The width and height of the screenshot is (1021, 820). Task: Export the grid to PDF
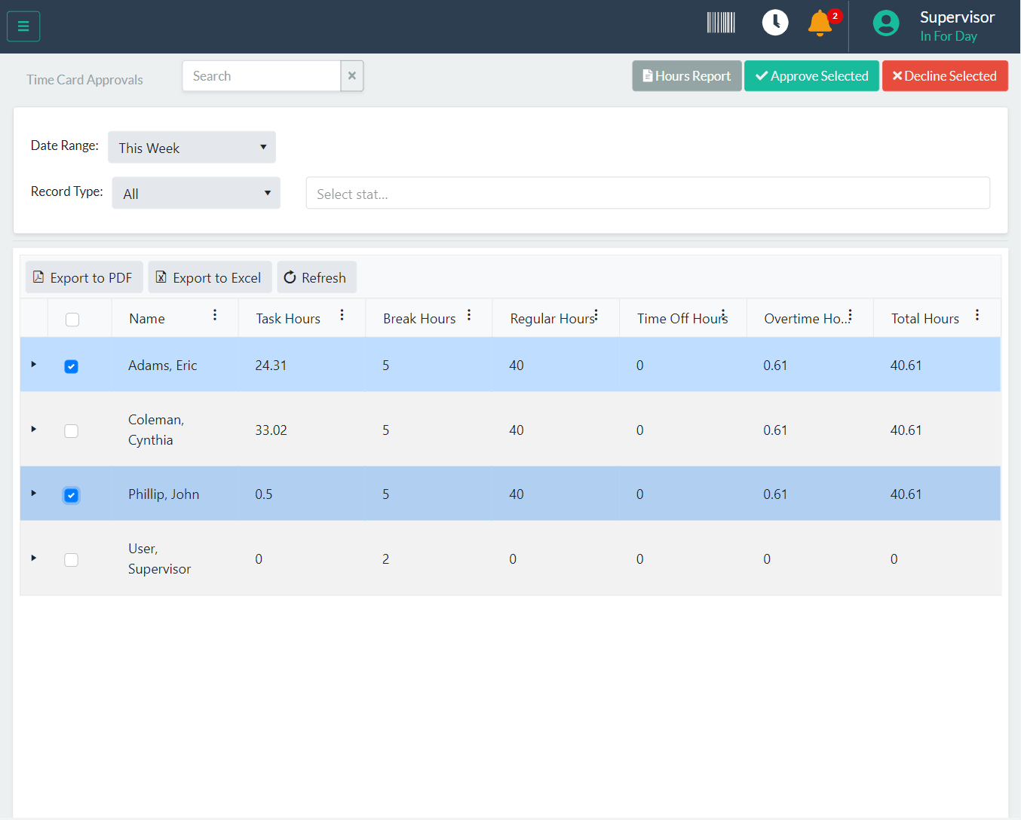coord(84,277)
